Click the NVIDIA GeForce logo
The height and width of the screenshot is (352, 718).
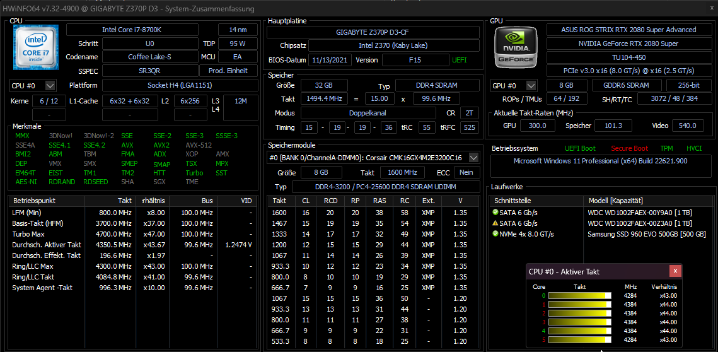(516, 46)
